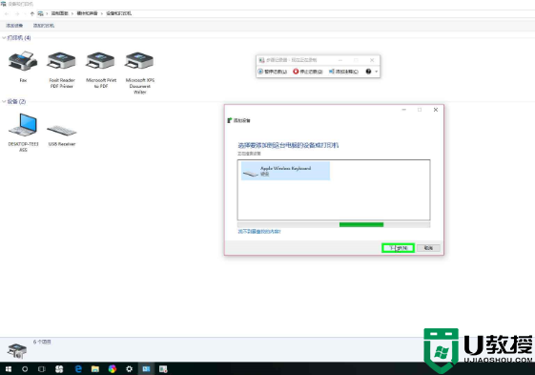
Task: Click the Cancel button in the dialog
Action: (428, 248)
